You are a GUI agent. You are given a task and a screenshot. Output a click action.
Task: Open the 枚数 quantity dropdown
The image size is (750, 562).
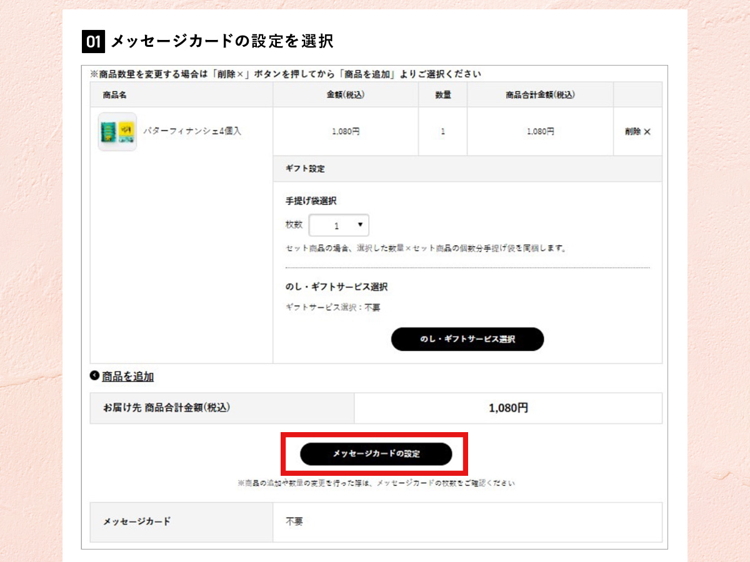(339, 225)
